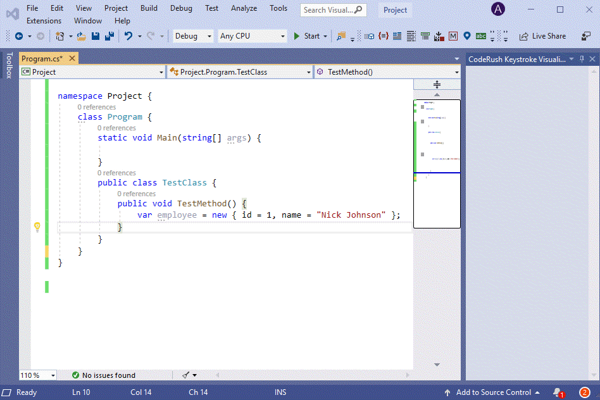Click the Live Share icon
Screen dimensions: 600x400
(x=543, y=36)
